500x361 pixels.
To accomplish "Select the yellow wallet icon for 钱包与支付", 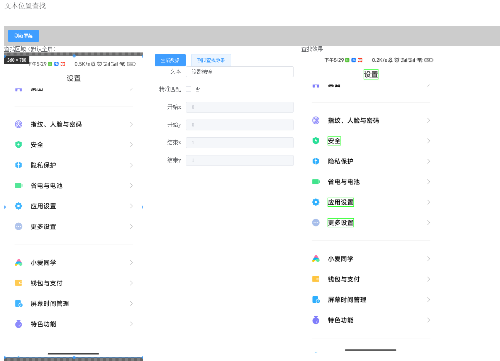I will pos(19,283).
